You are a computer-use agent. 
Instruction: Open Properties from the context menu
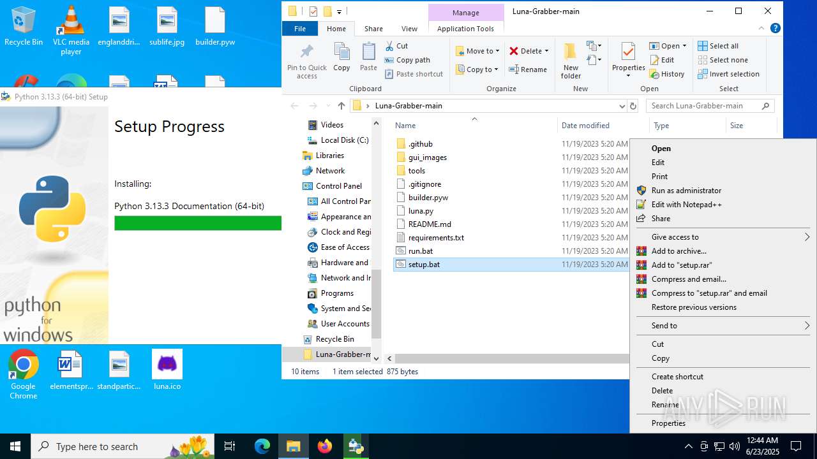click(x=668, y=423)
